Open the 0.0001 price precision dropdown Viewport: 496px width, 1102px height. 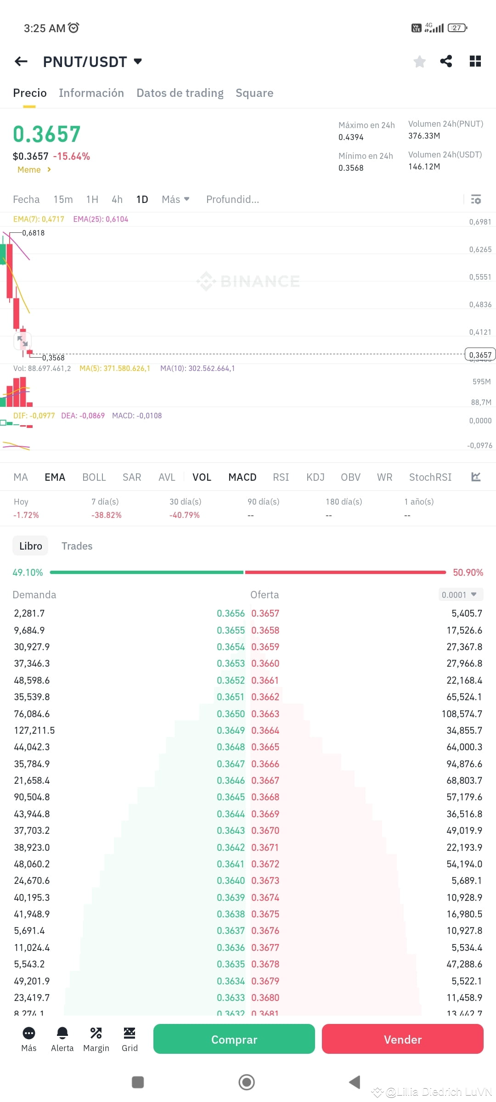[460, 595]
